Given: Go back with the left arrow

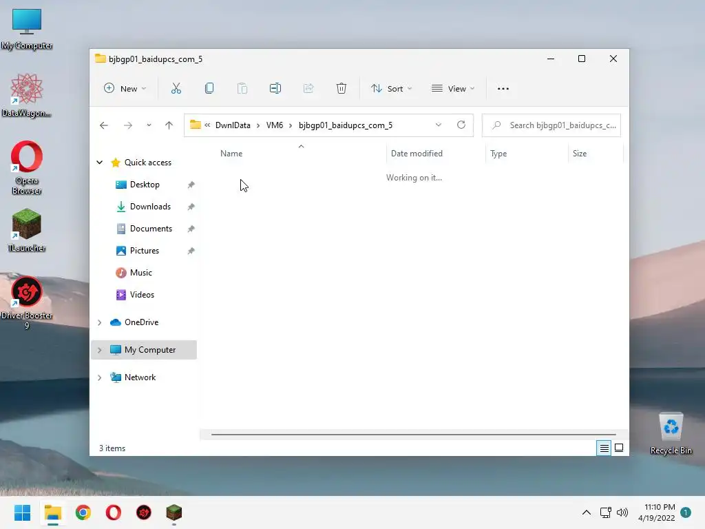Looking at the screenshot, I should (104, 125).
